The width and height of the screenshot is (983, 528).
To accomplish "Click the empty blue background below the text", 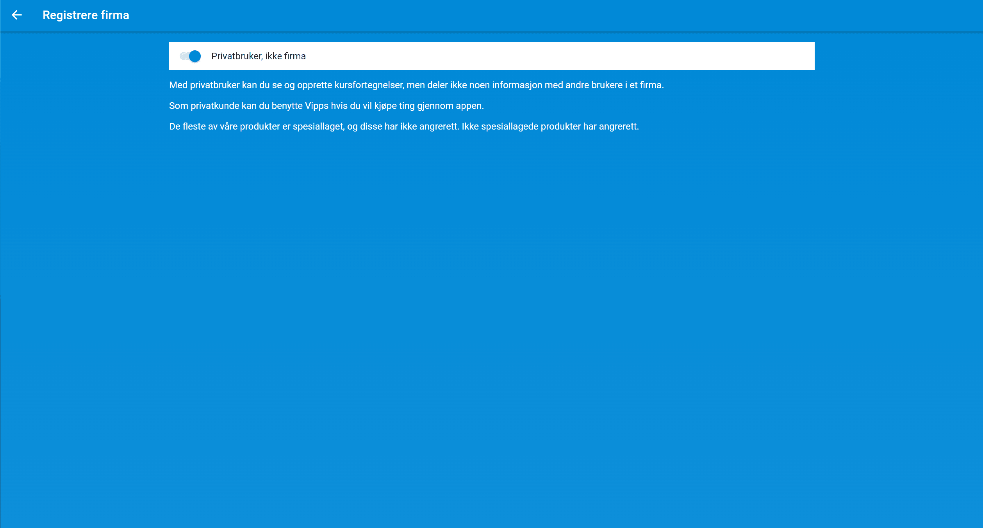I will click(x=491, y=312).
